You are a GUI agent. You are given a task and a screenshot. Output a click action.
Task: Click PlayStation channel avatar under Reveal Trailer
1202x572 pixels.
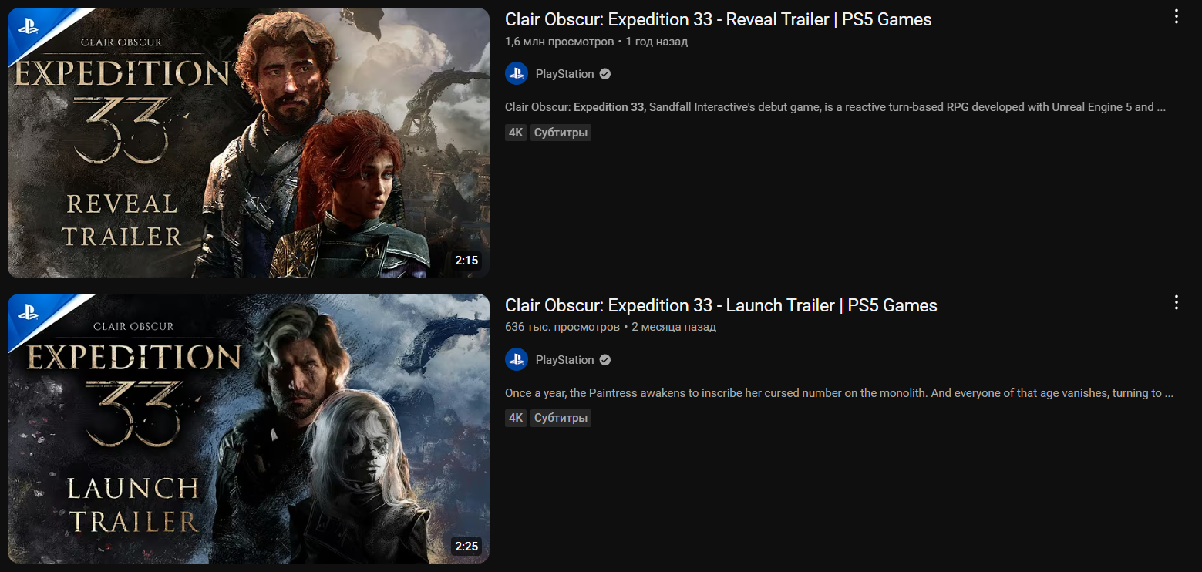517,74
